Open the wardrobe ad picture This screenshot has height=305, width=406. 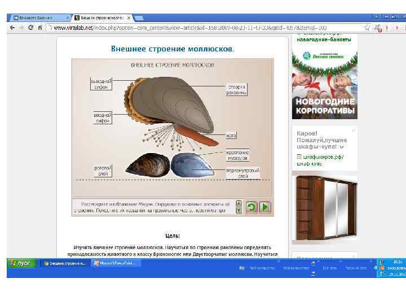click(x=325, y=208)
